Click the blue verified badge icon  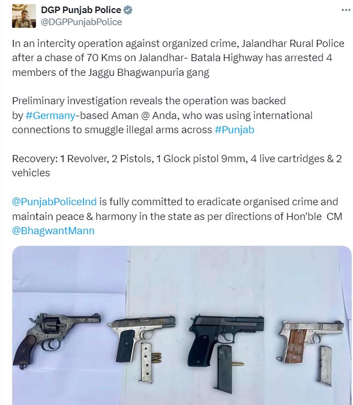[128, 10]
